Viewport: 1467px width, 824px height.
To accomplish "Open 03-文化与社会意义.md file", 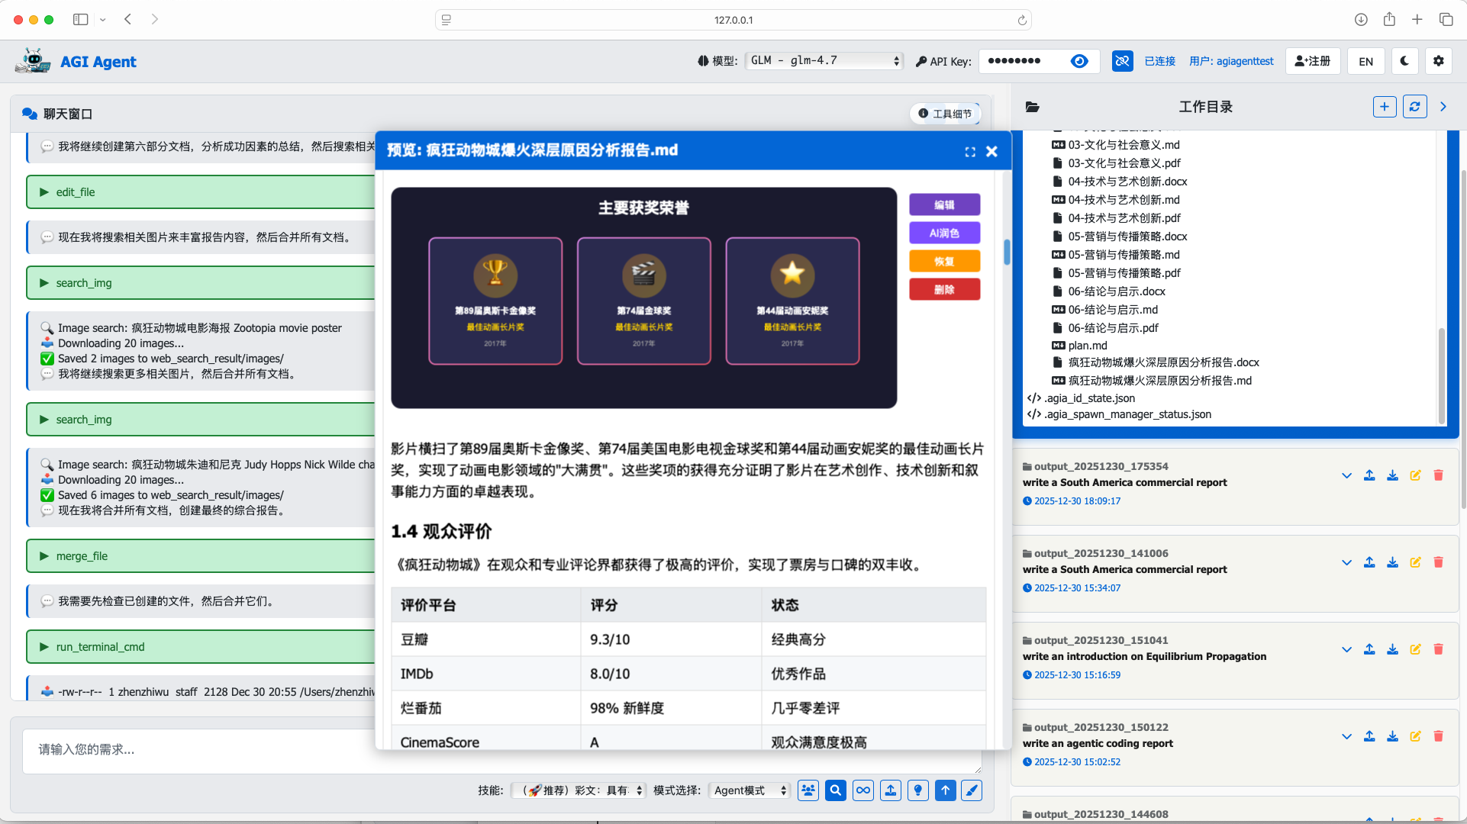I will [1123, 145].
